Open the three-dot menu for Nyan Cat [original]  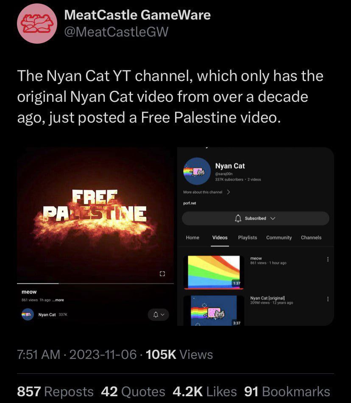(x=328, y=299)
